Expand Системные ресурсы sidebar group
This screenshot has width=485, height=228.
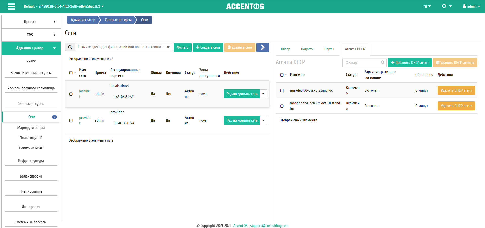tap(31, 222)
